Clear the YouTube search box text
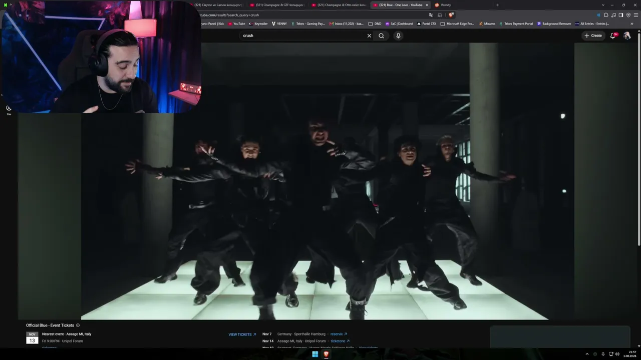641x360 pixels. 369,35
